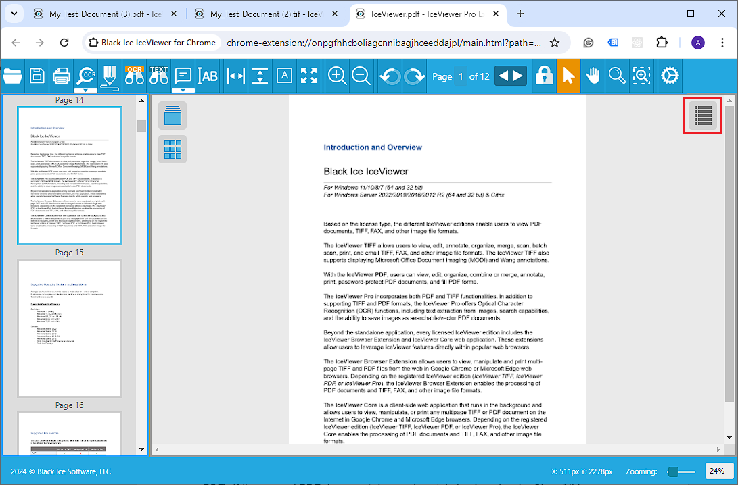Click the IceViewer Browser Extension link
The height and width of the screenshot is (485, 738).
pos(361,340)
